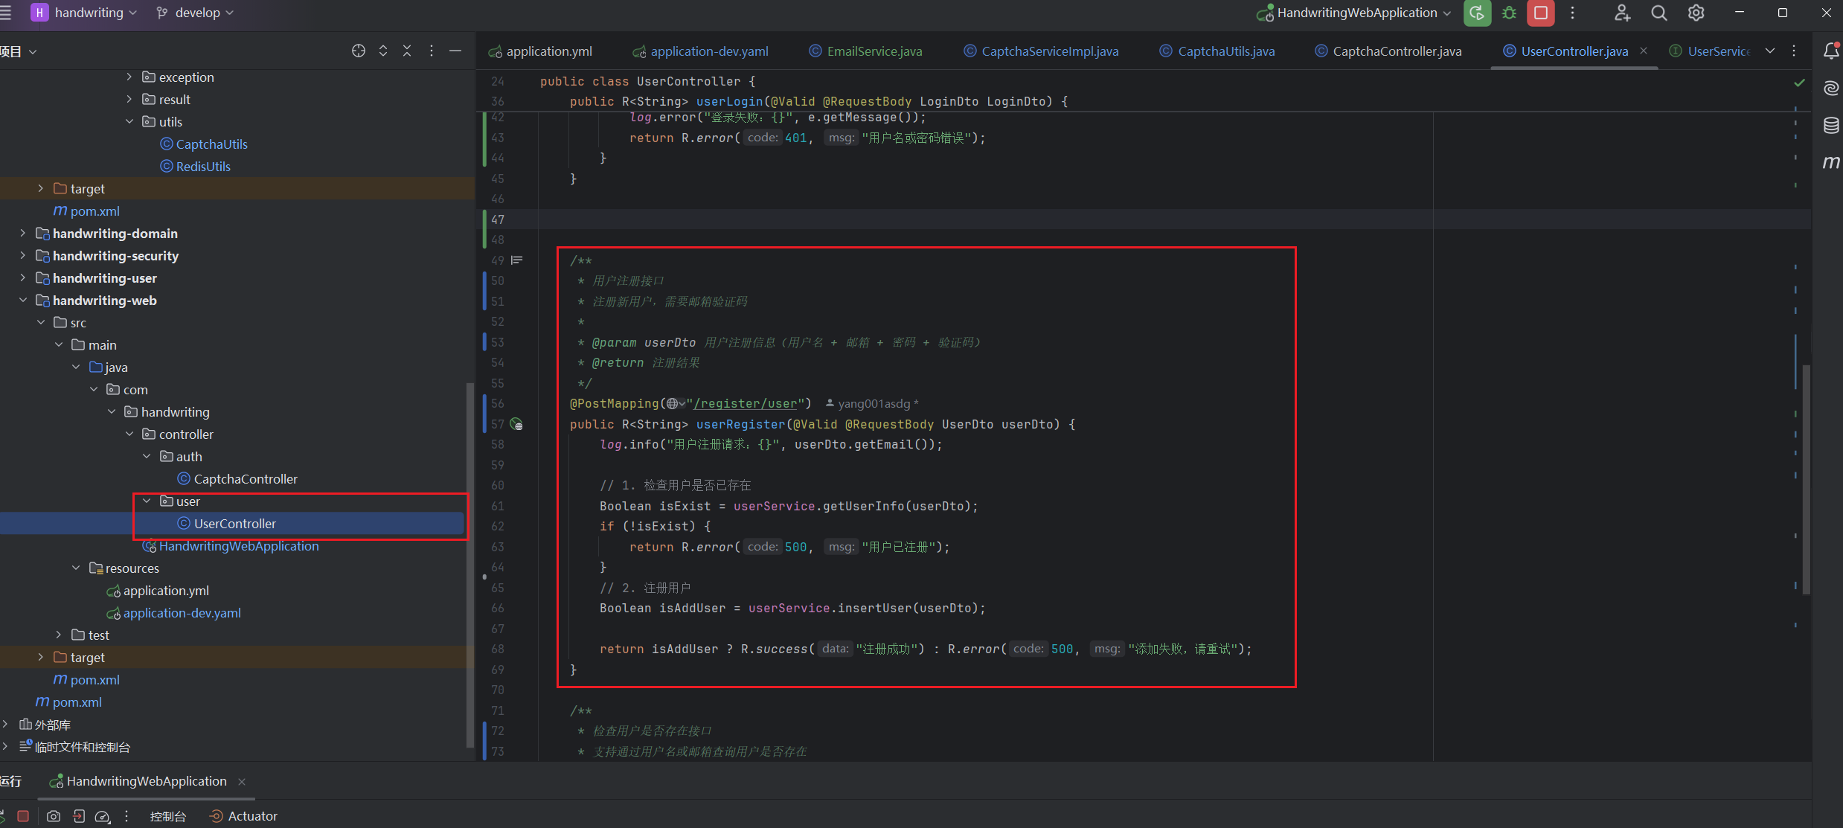
Task: Open RedisUtils class in project tree
Action: click(x=203, y=167)
